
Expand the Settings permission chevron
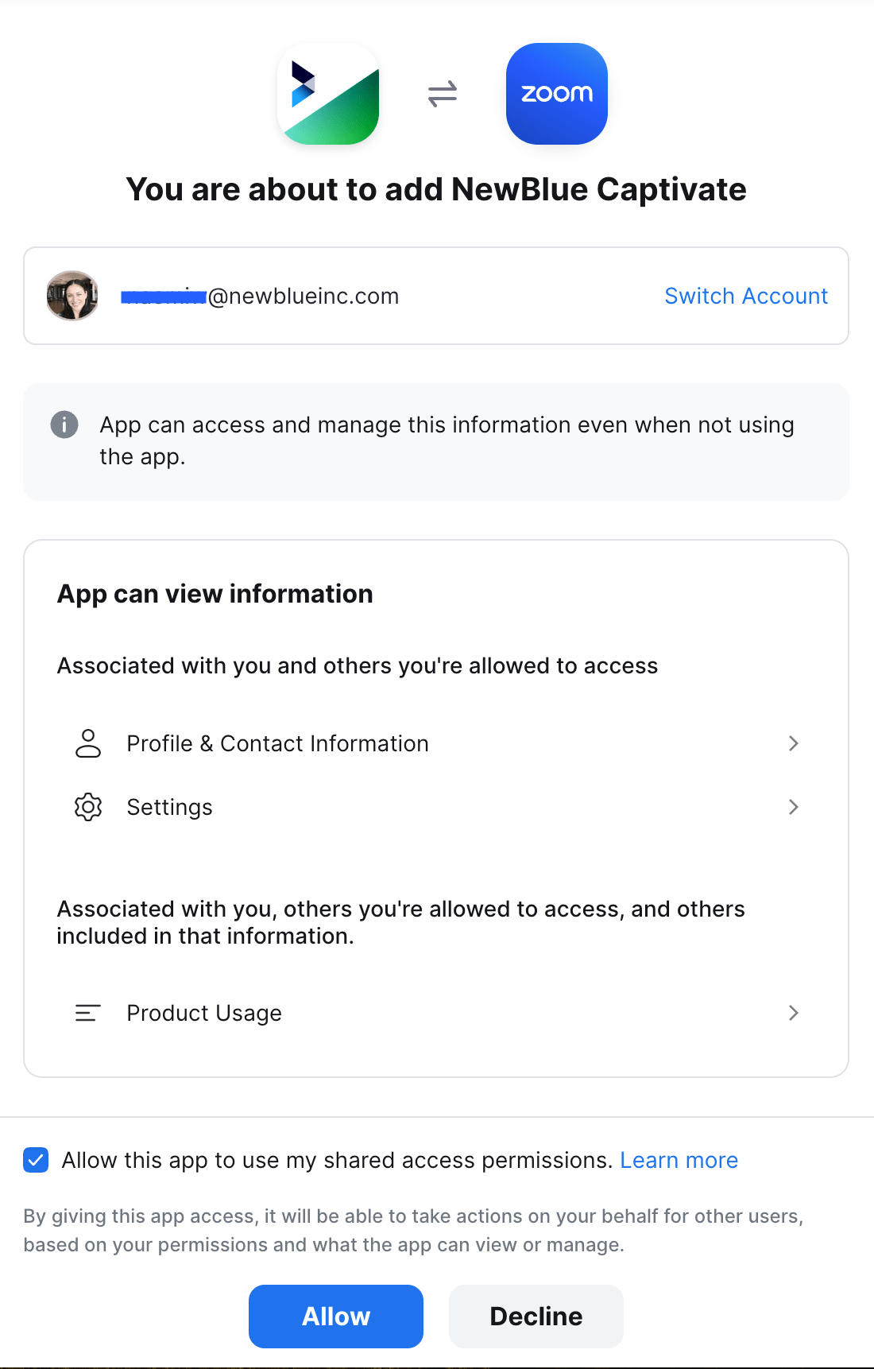pyautogui.click(x=793, y=807)
